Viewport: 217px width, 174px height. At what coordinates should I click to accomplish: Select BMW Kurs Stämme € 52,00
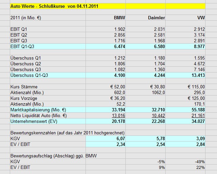(118, 87)
